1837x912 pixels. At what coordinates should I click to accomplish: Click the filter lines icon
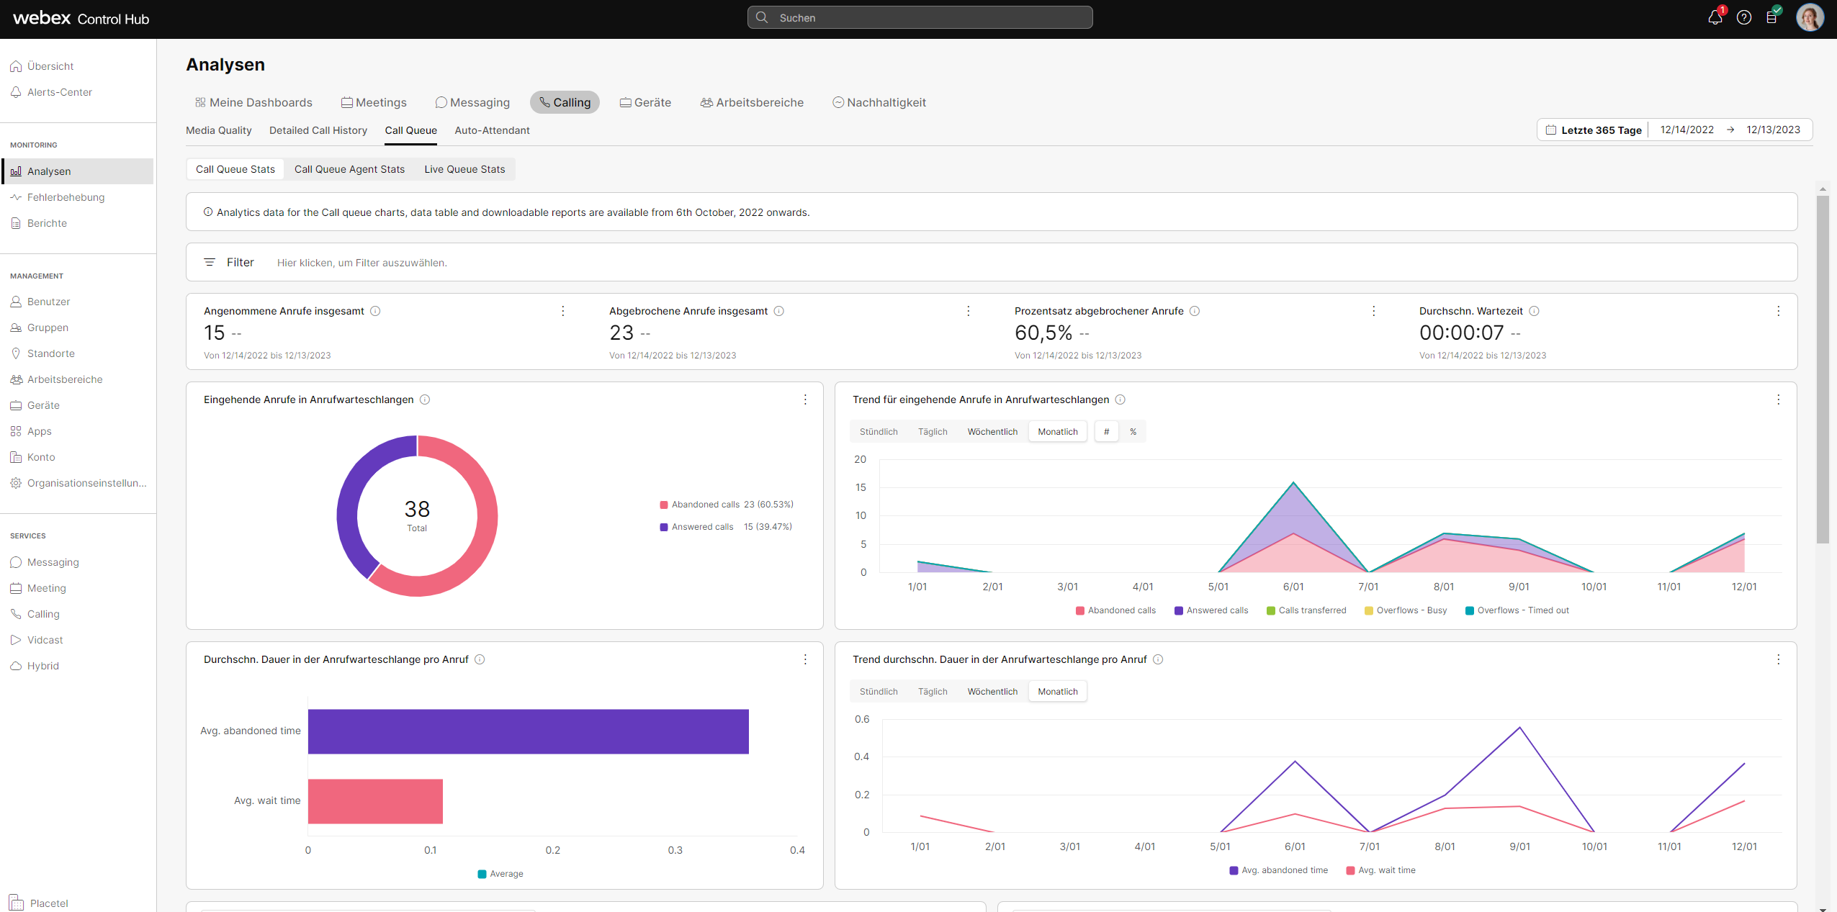pyautogui.click(x=210, y=263)
